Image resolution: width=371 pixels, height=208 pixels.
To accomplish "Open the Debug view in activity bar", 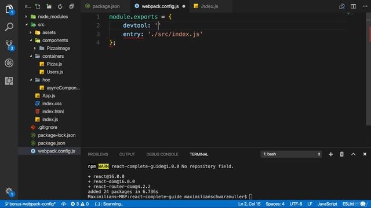I will pyautogui.click(x=9, y=63).
